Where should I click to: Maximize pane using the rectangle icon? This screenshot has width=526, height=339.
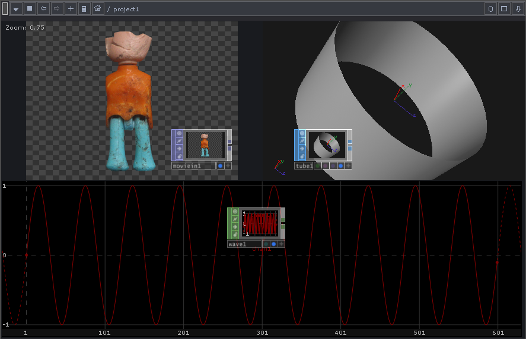click(x=504, y=9)
